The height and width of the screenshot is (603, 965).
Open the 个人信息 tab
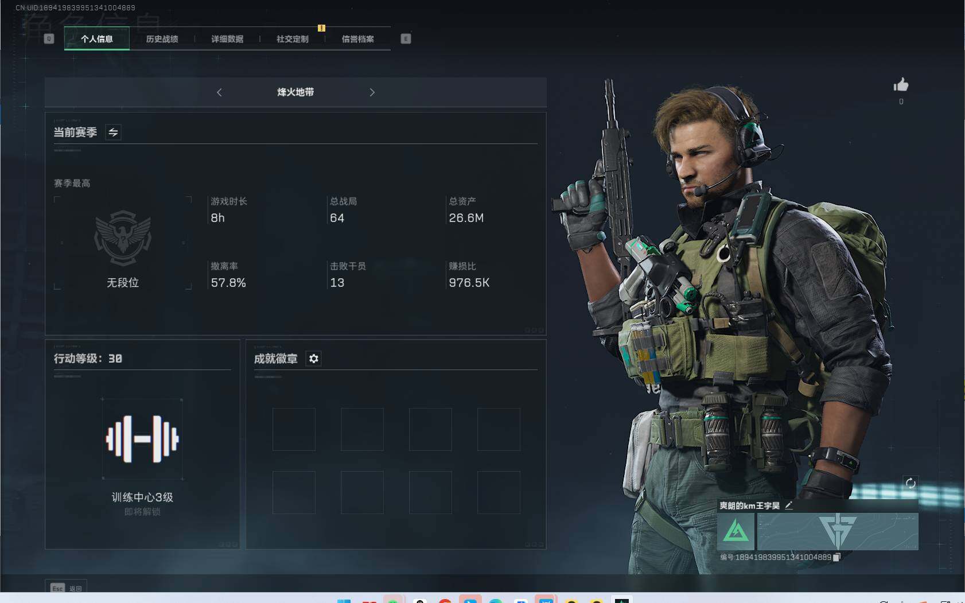click(x=97, y=39)
